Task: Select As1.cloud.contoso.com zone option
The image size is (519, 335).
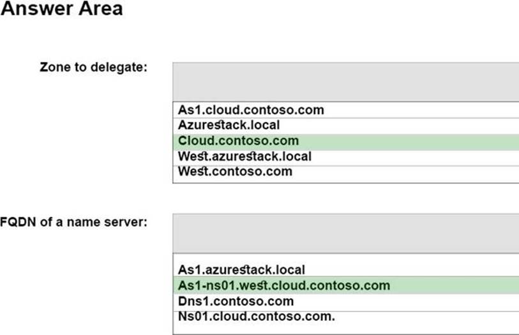Action: [251, 110]
